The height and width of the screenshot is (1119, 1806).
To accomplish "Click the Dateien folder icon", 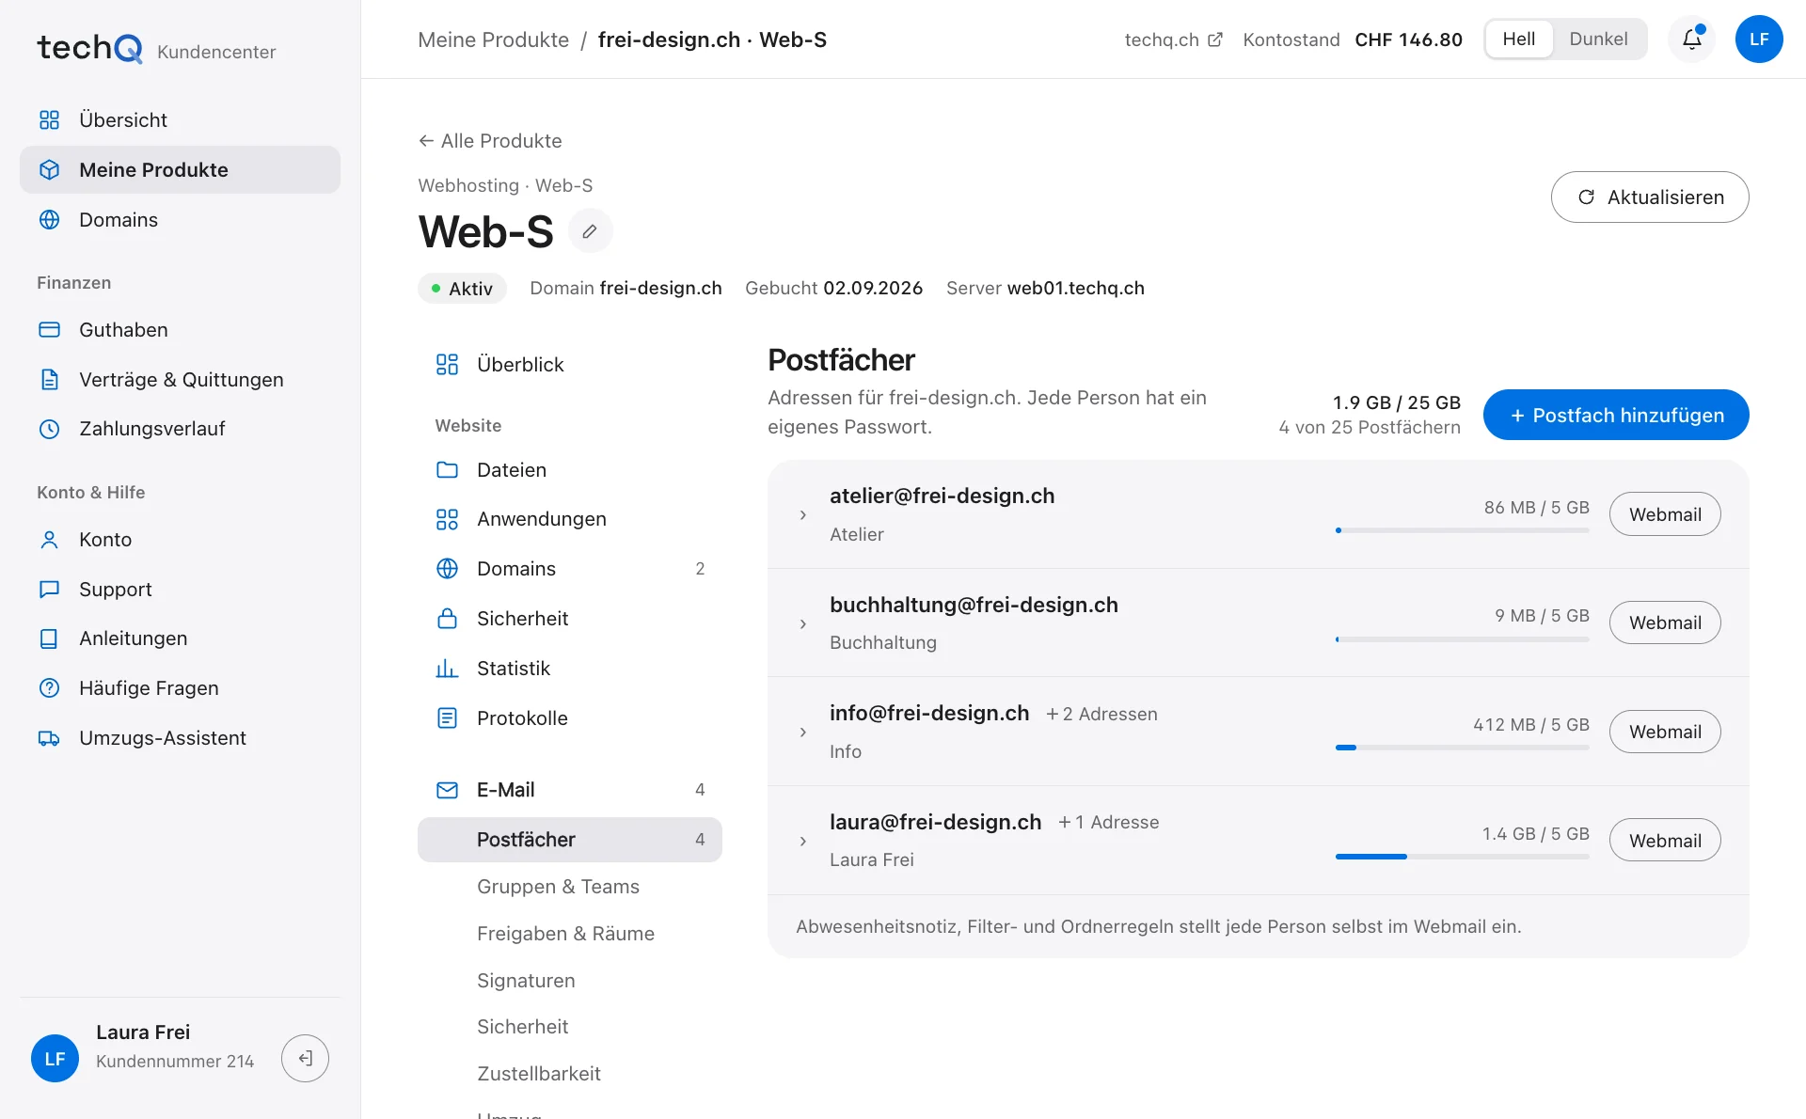I will 448,470.
